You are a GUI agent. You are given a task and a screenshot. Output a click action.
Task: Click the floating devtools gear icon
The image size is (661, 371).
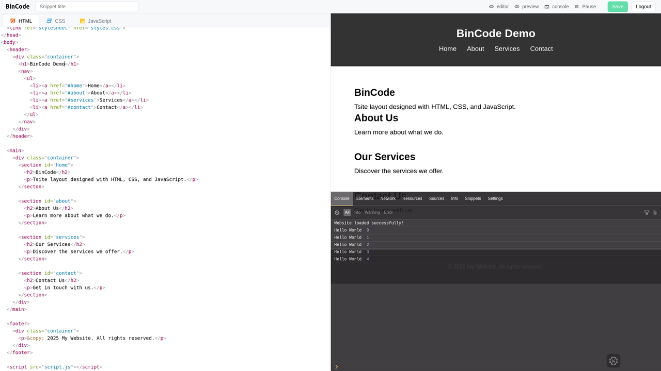pos(613,361)
